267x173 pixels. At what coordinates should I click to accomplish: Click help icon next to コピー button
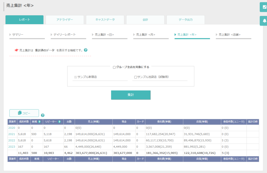click(x=43, y=115)
